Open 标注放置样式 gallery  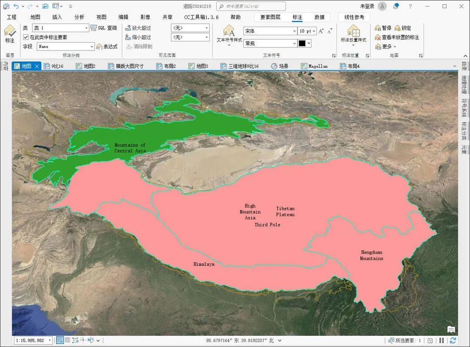coord(353,35)
